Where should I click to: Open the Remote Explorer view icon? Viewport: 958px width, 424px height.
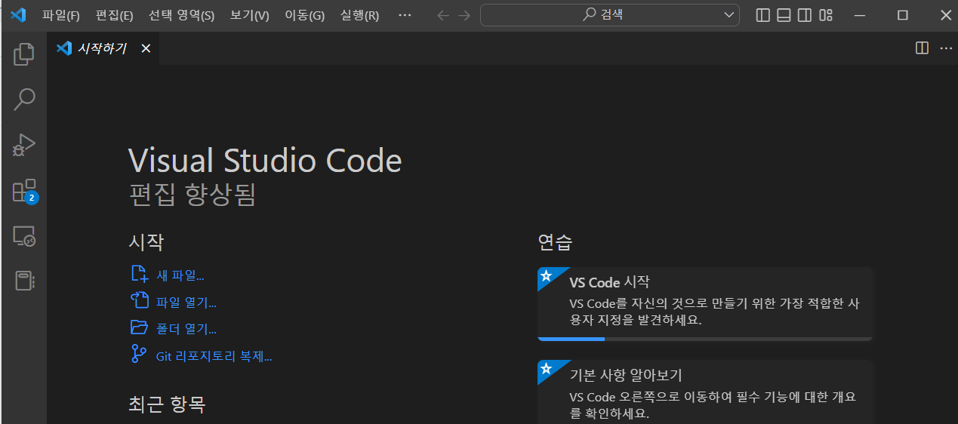coord(24,237)
